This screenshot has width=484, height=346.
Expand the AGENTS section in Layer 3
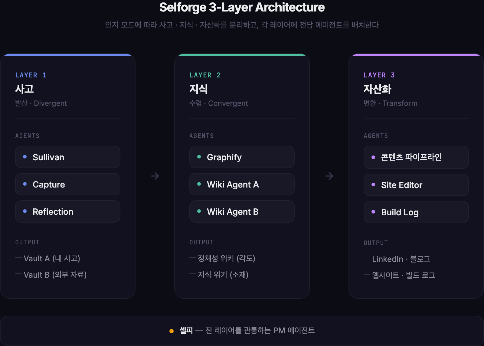(x=376, y=135)
